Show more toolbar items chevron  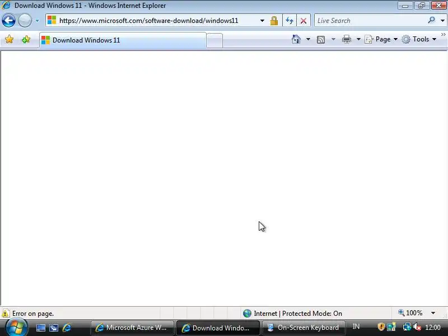tap(443, 35)
